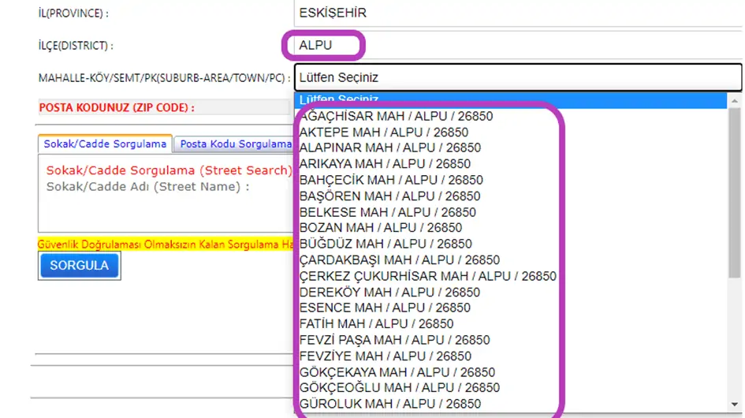Choose ÇERKEZ ÇUKURHİSAR MAH option

428,276
